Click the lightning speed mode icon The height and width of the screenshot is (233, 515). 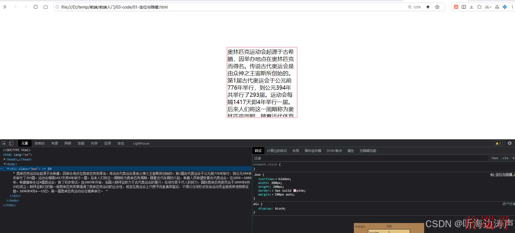point(428,7)
